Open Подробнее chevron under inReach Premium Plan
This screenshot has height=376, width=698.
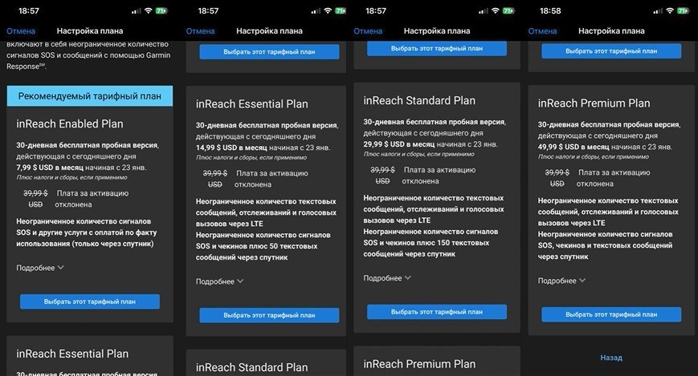coord(561,281)
